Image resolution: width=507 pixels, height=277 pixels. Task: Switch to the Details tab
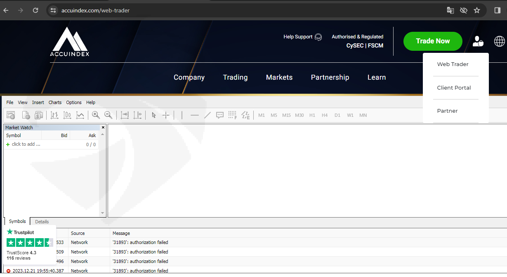(42, 222)
